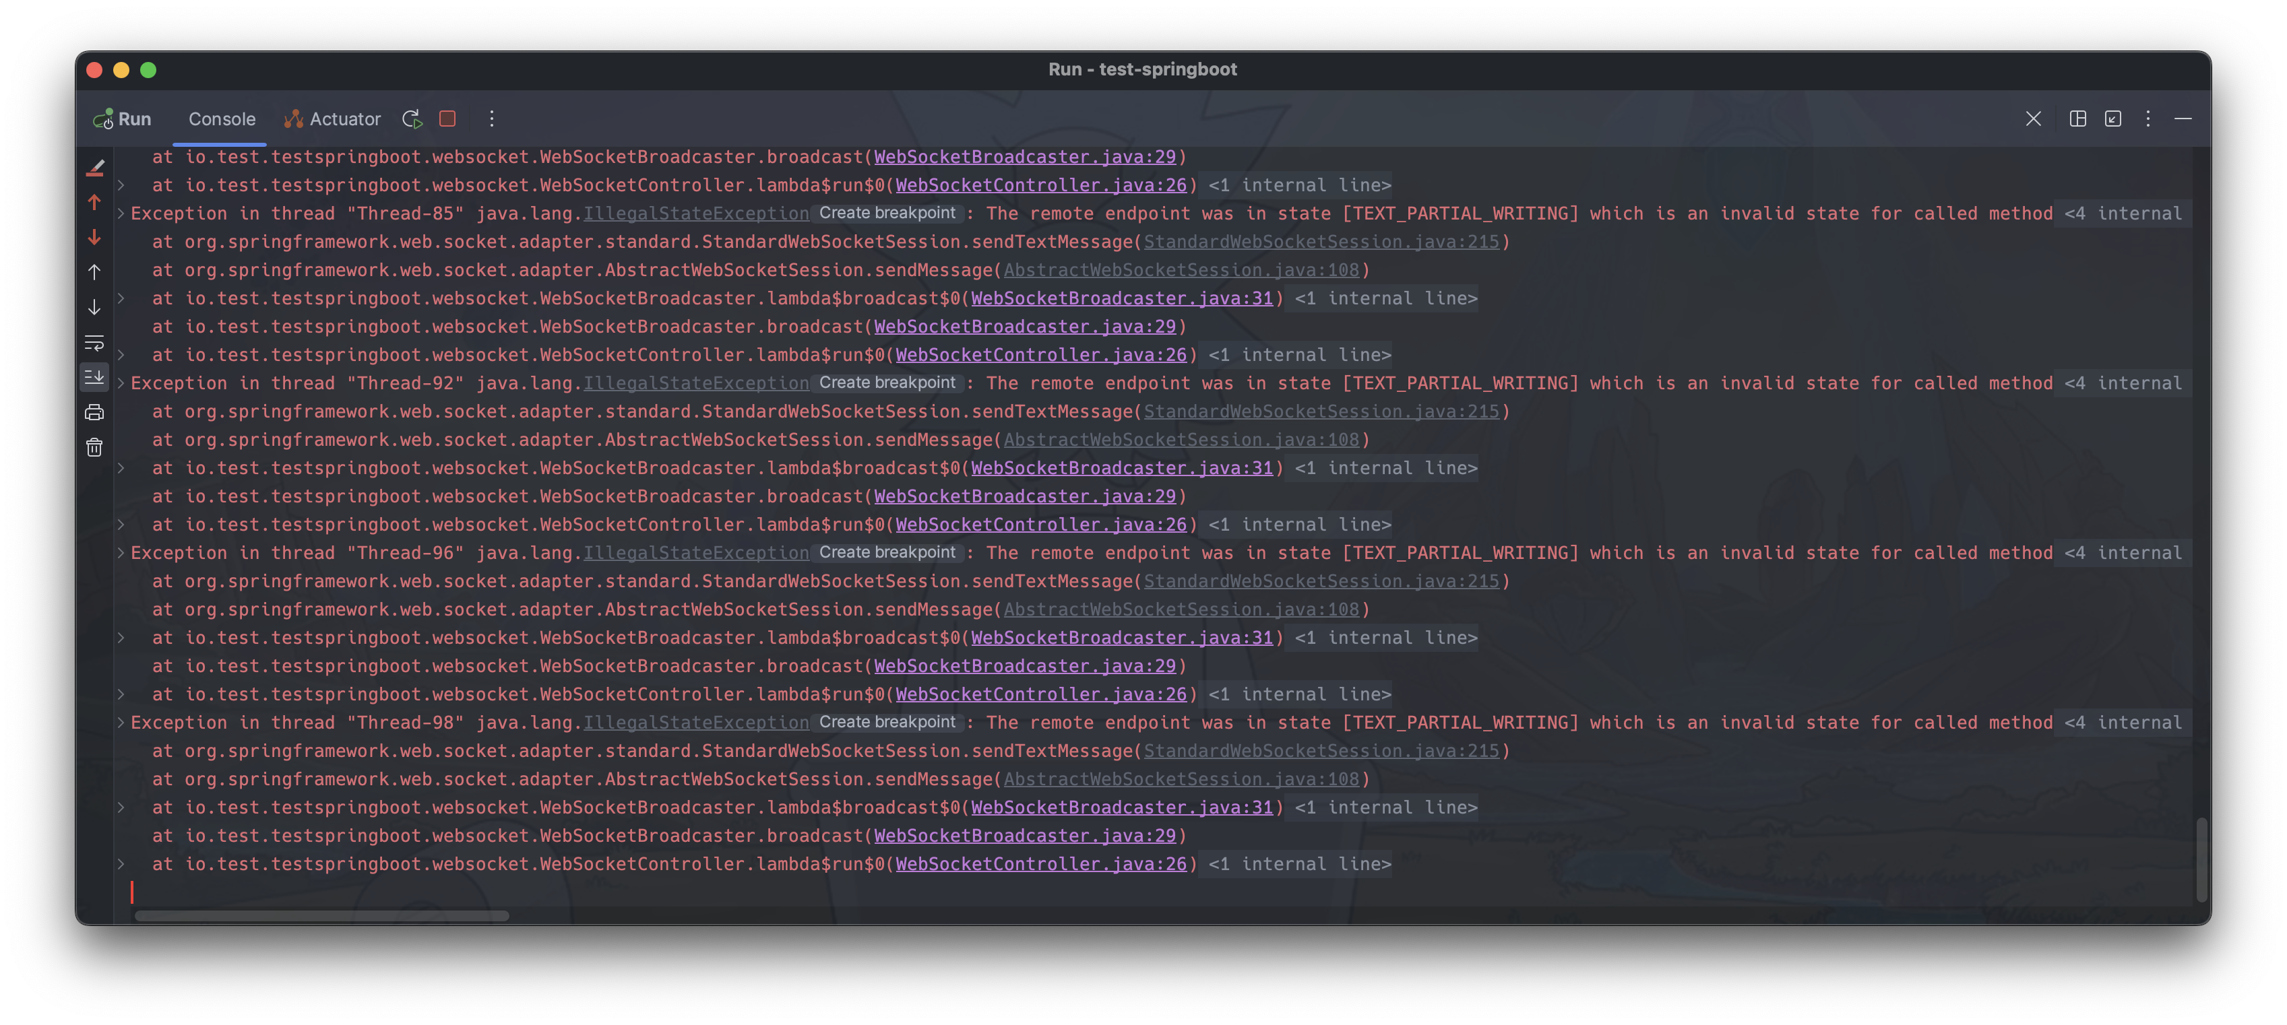Click the trash icon to clear console

[94, 447]
